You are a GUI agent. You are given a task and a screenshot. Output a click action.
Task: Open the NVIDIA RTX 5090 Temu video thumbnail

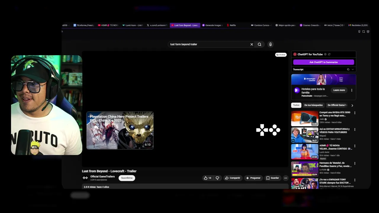(305, 118)
